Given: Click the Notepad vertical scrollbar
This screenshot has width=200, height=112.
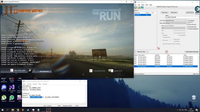Looking at the screenshot, I should 86,94.
